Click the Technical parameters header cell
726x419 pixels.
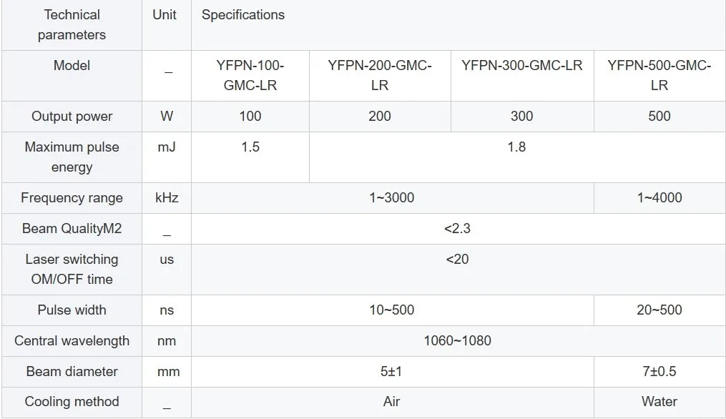point(72,25)
